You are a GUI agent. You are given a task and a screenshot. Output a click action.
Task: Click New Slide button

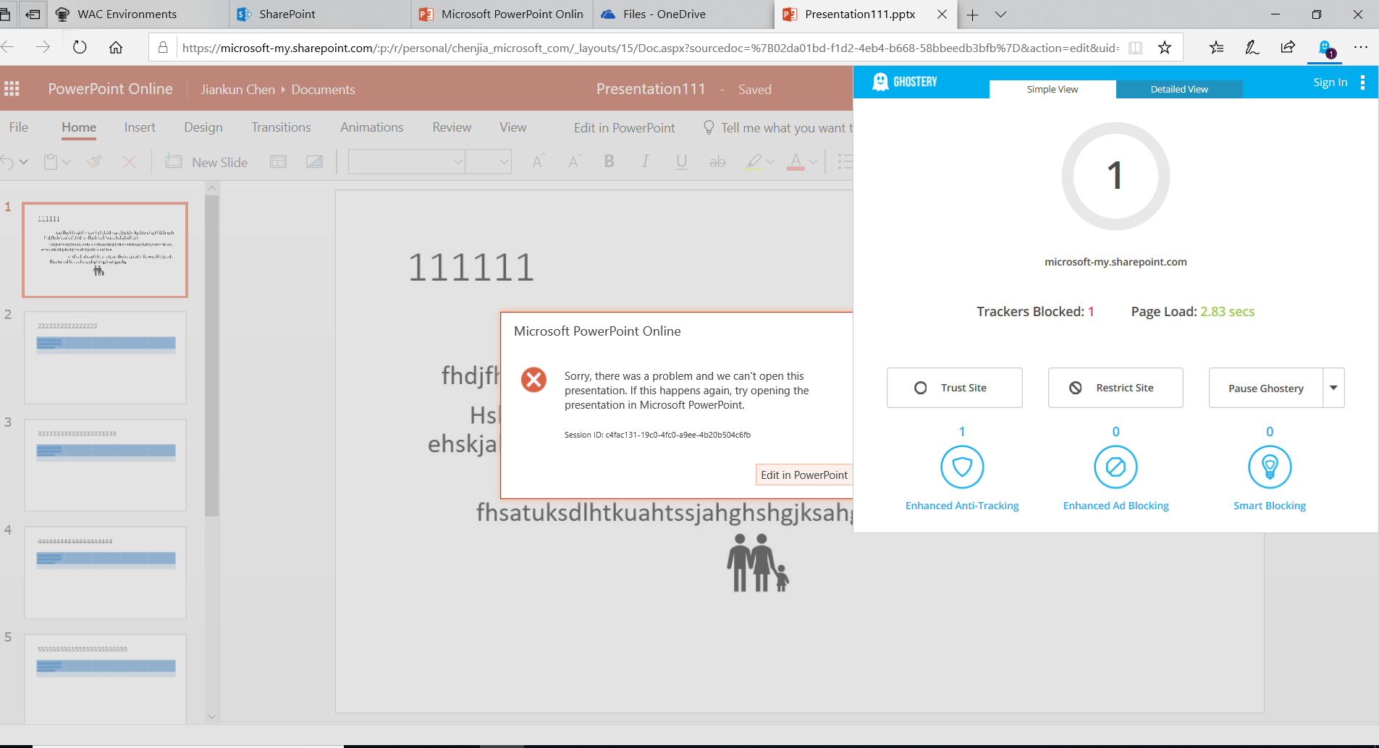coord(206,162)
